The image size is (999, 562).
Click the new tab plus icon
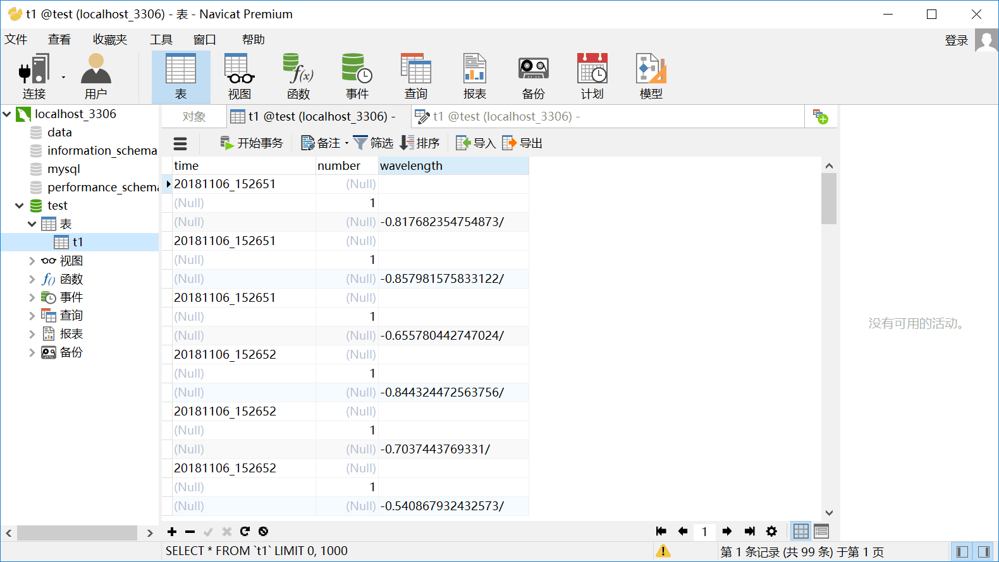[821, 117]
